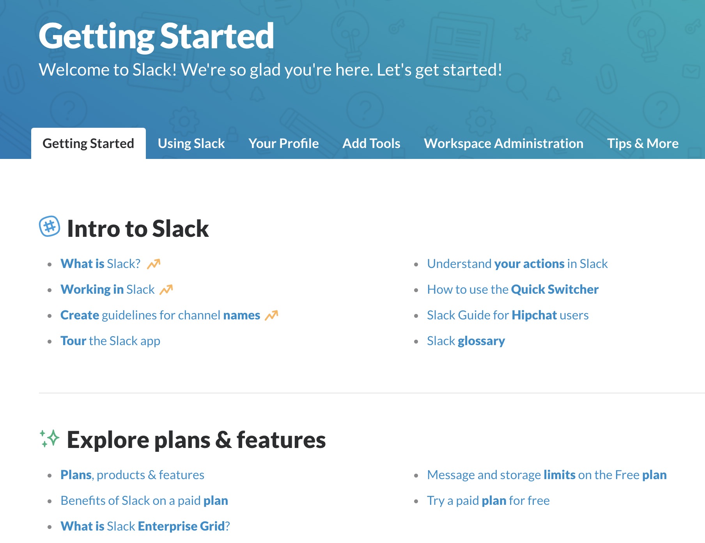Open the "Slack Guide for Hipchat users"
705x543 pixels.
(508, 315)
